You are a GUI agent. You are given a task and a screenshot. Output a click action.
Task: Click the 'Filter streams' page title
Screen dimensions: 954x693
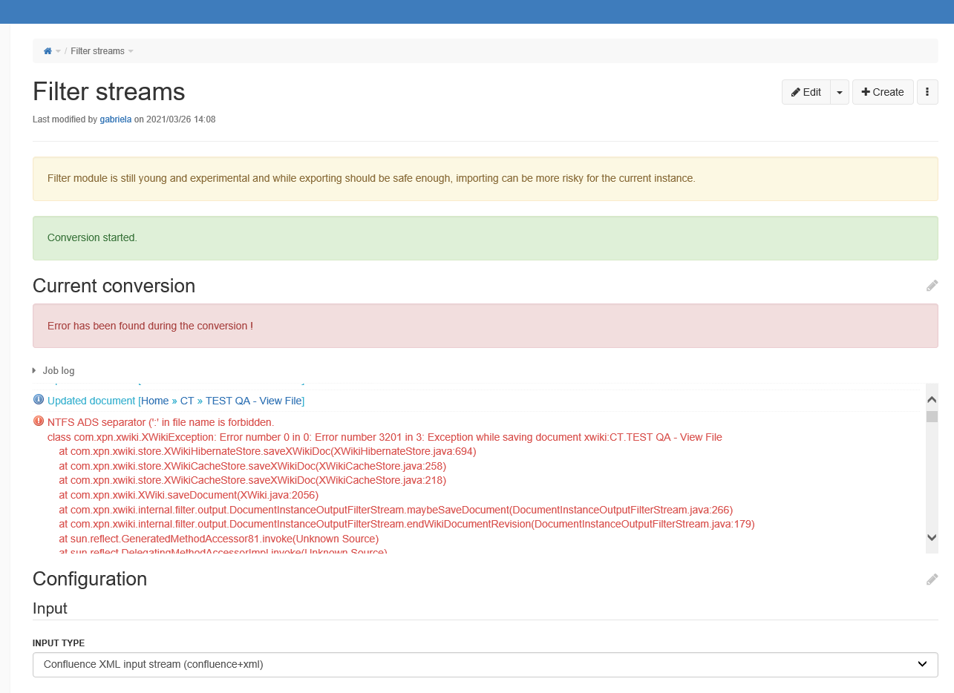coord(109,91)
